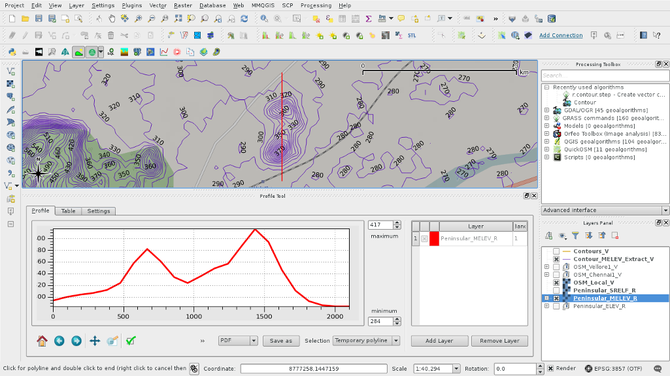This screenshot has width=670, height=376.
Task: Click the red color swatch for Peninsular_MELEV_R
Action: [434, 239]
